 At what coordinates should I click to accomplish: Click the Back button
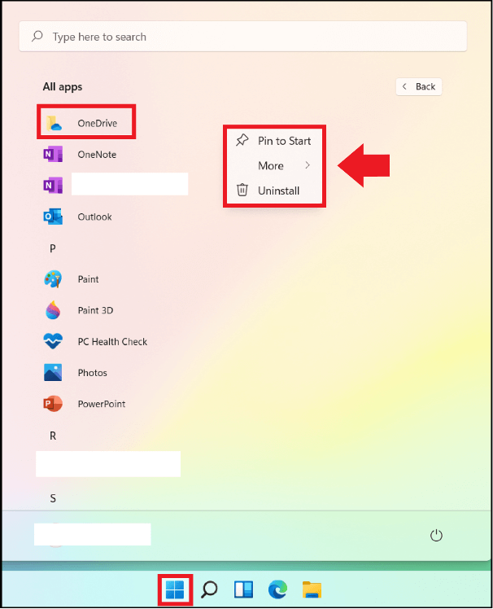[x=419, y=86]
